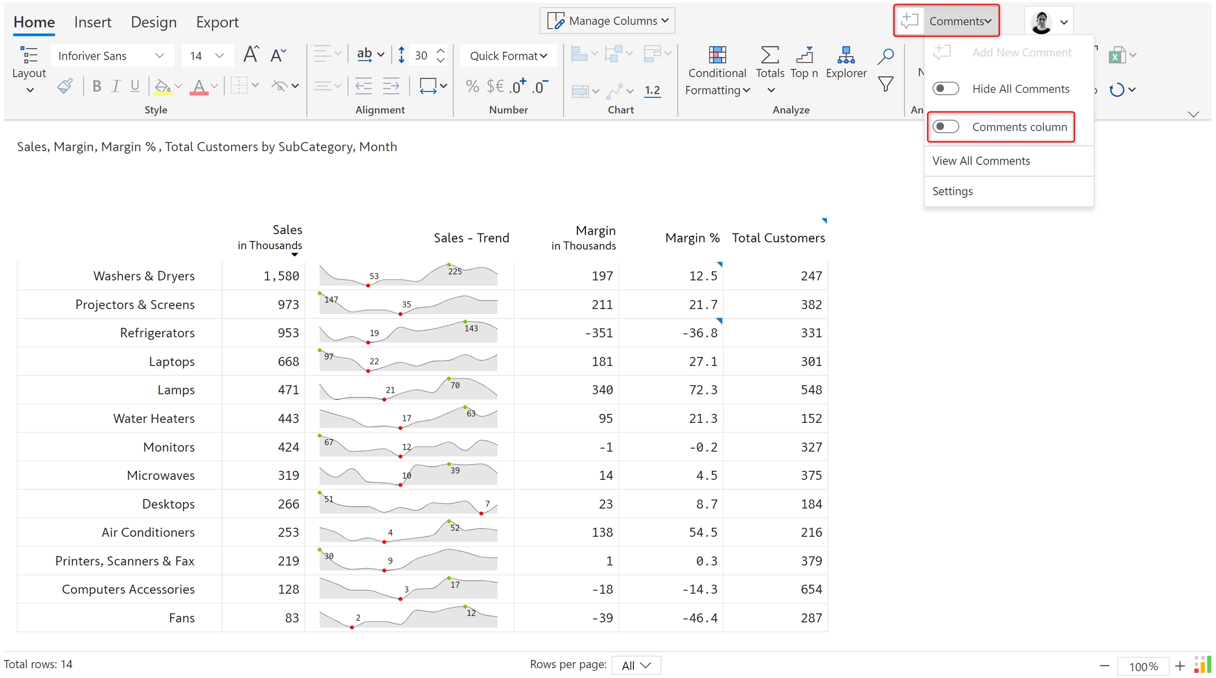This screenshot has height=678, width=1216.
Task: Click the search magnifier icon
Action: [886, 56]
